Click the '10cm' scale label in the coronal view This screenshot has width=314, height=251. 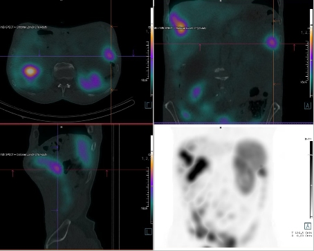[x=304, y=82]
